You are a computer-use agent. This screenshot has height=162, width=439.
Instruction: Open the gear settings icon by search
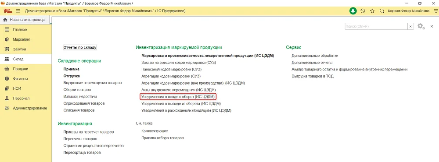pyautogui.click(x=421, y=26)
